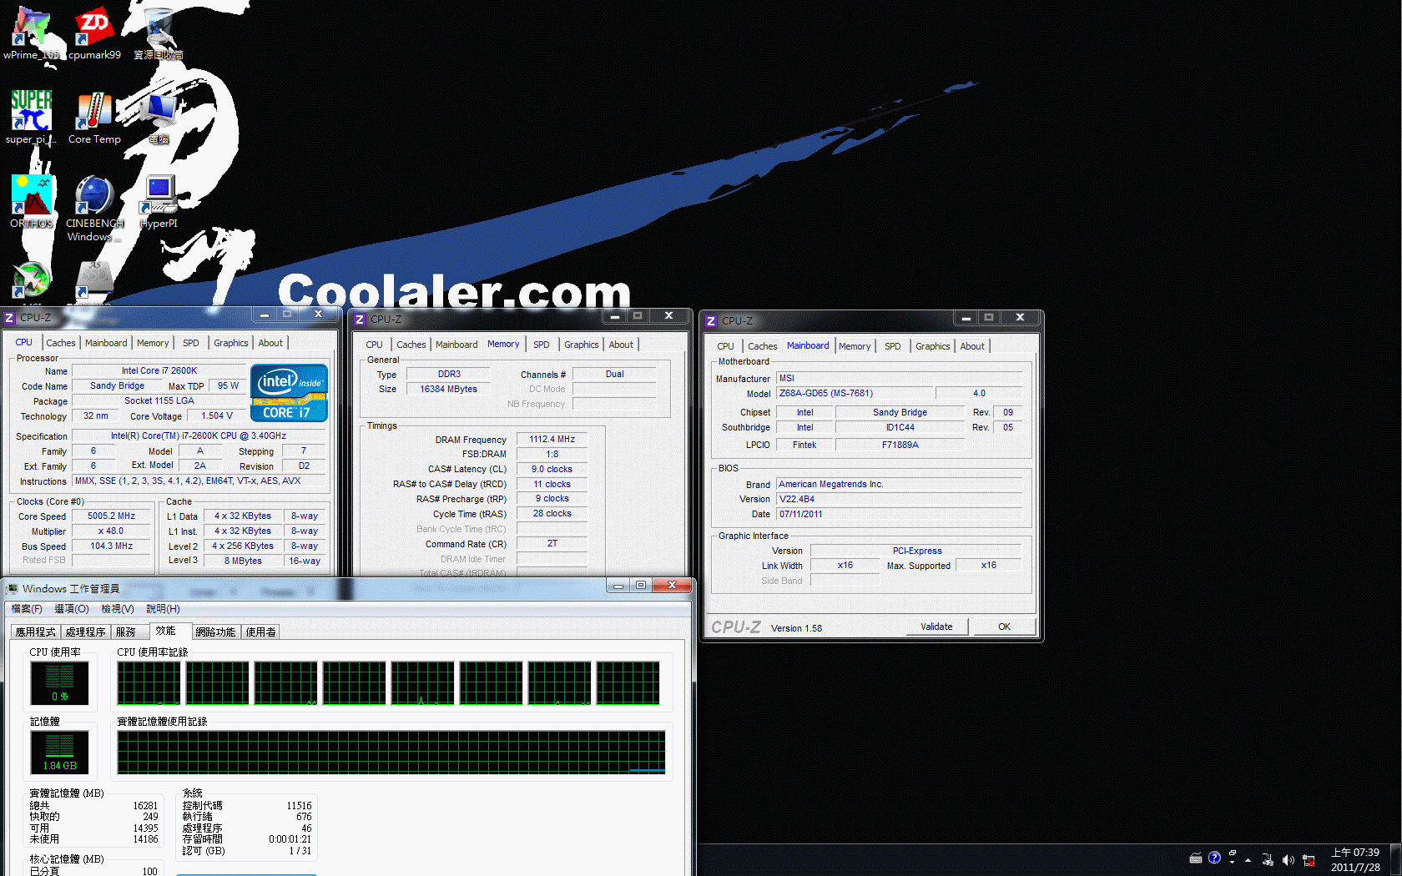Open the volume speaker tray icon
This screenshot has width=1402, height=876.
click(1288, 860)
